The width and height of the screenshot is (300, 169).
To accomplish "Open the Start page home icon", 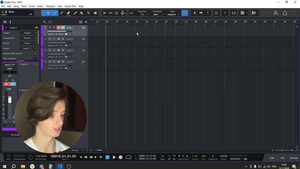I will click(285, 13).
